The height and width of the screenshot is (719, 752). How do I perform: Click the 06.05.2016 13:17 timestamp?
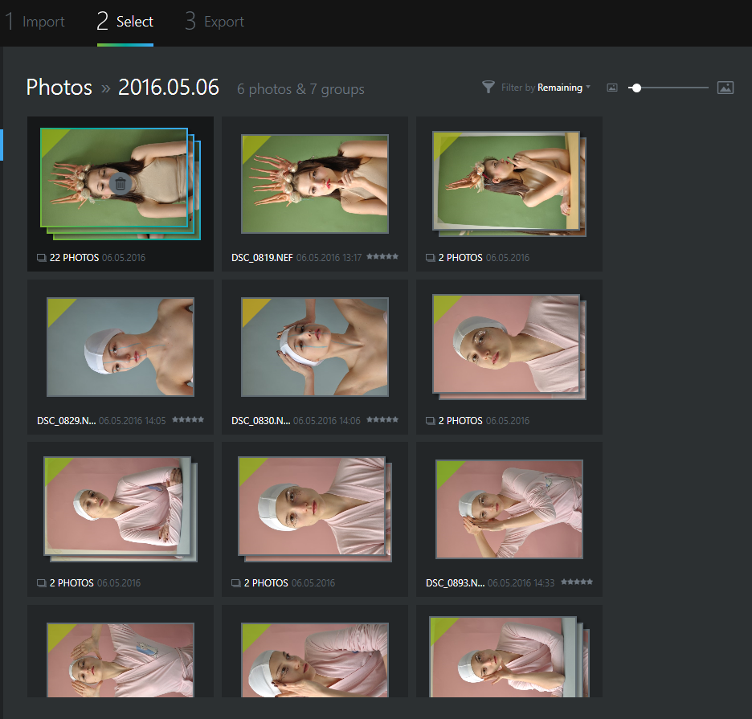(x=329, y=258)
